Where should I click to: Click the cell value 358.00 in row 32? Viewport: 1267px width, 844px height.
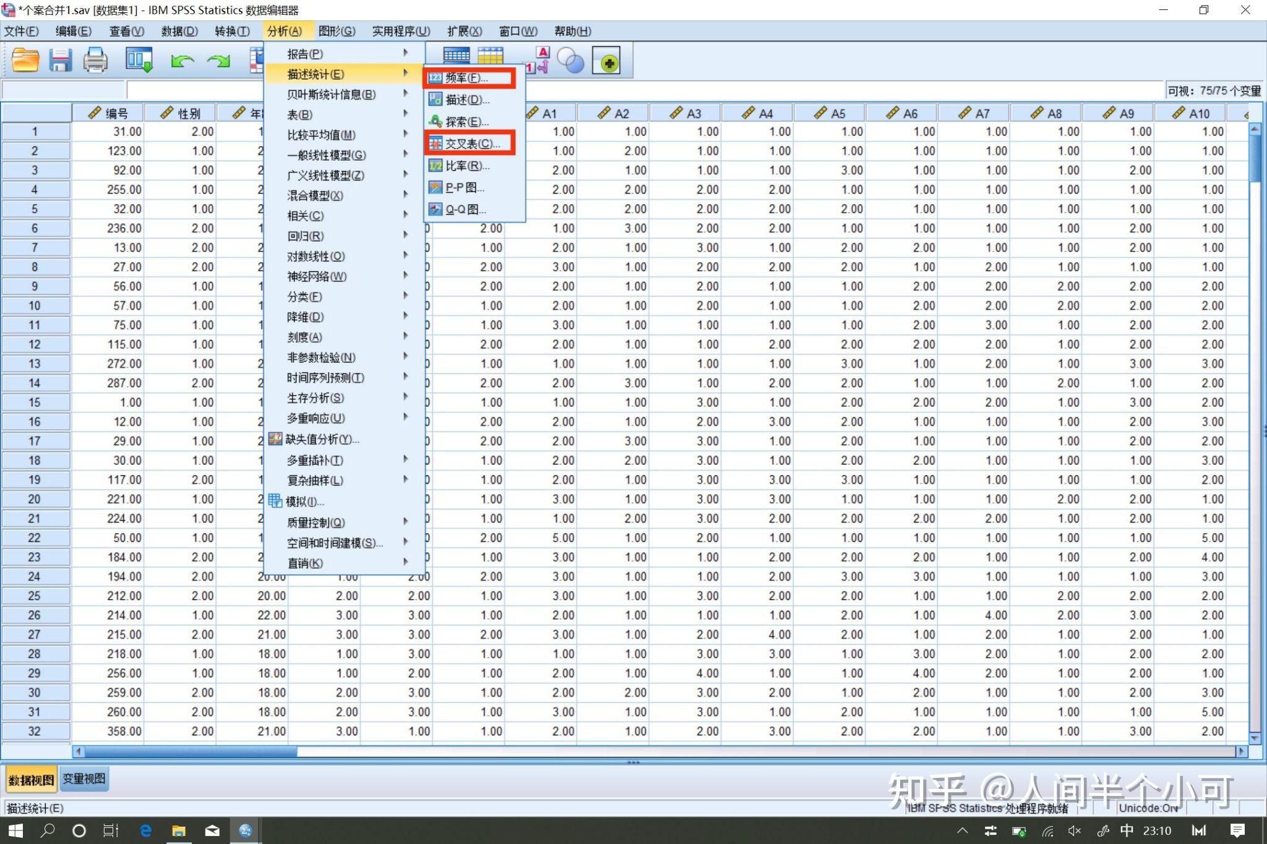(x=108, y=731)
